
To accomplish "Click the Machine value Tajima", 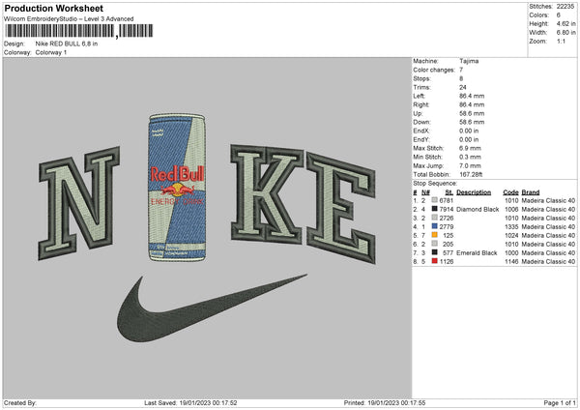I will pyautogui.click(x=469, y=61).
